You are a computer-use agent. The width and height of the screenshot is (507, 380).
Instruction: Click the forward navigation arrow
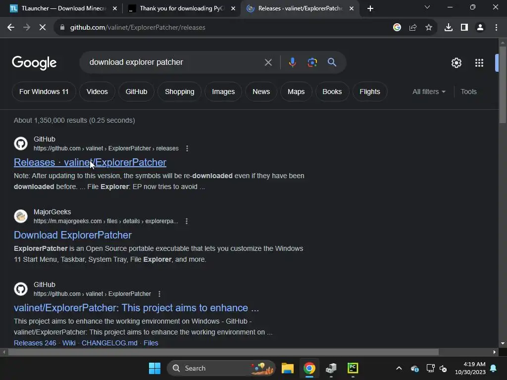click(x=27, y=28)
